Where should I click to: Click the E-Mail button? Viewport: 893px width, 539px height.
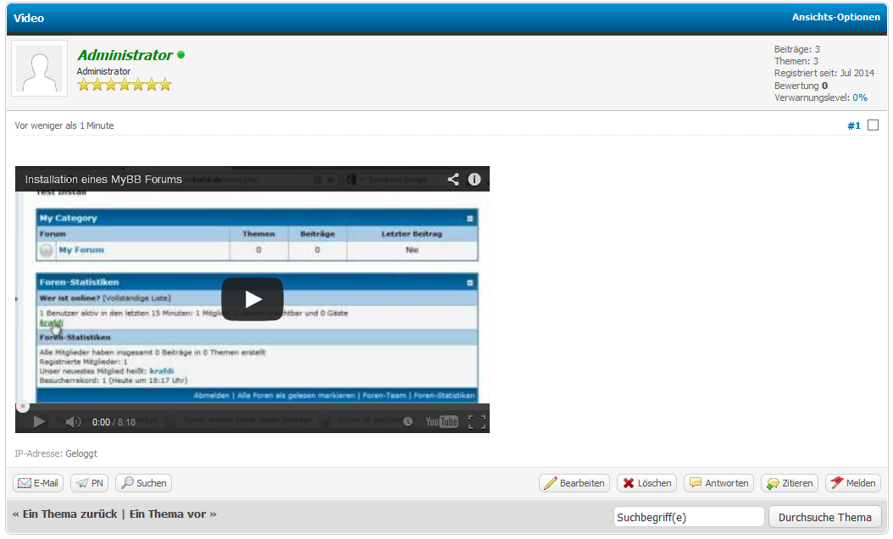[x=38, y=483]
